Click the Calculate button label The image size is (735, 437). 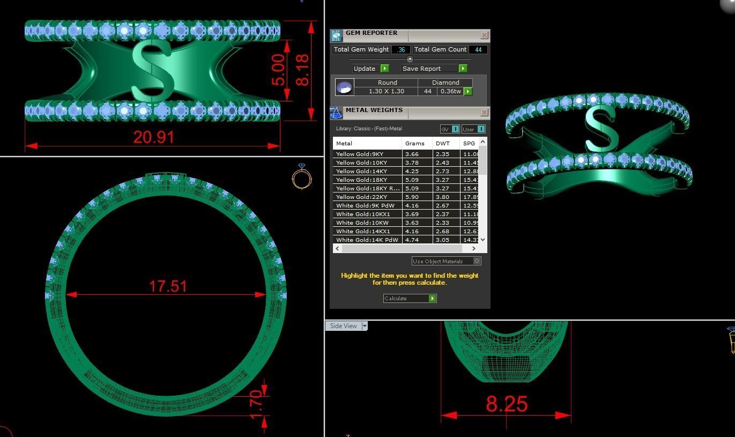pyautogui.click(x=396, y=298)
